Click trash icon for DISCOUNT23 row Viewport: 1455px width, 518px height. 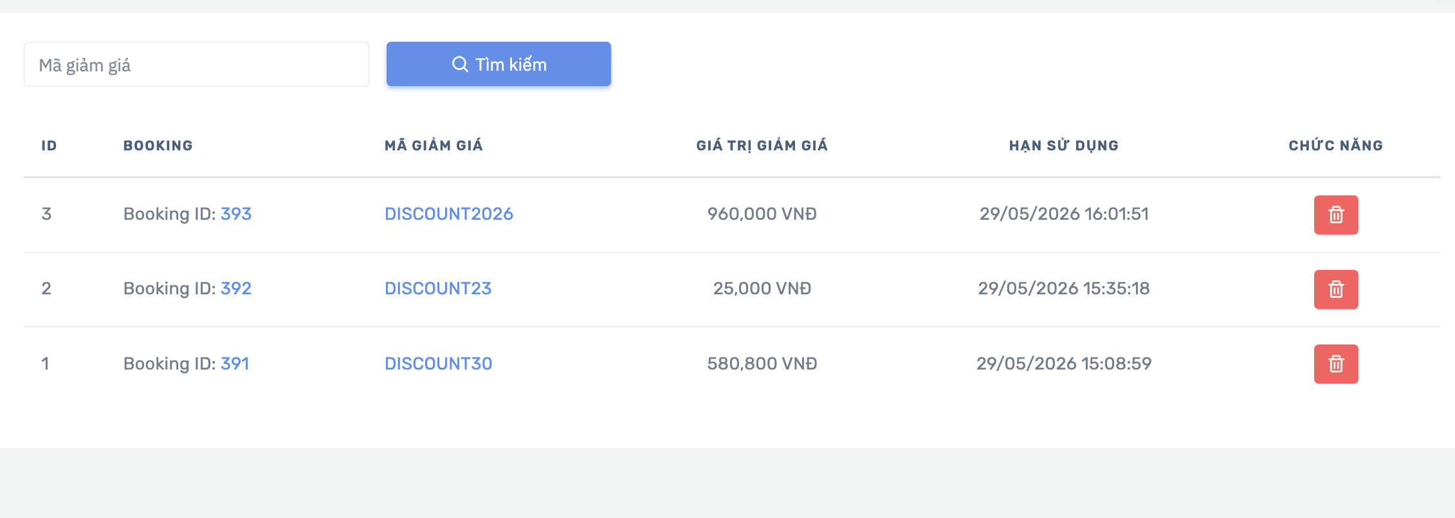pos(1336,289)
